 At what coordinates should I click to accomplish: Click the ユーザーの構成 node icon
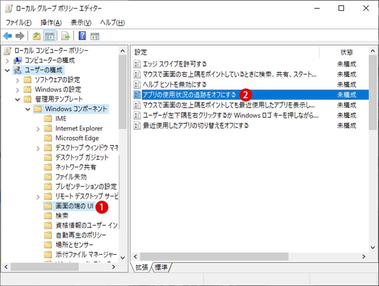click(x=18, y=70)
